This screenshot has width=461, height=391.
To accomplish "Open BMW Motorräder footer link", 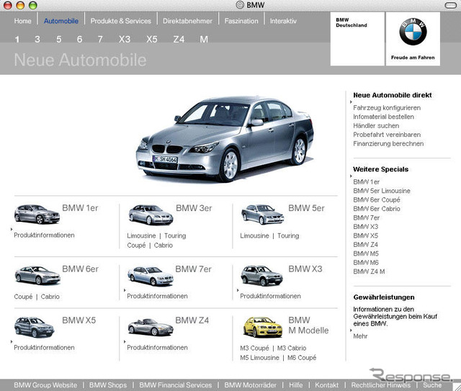I will 250,385.
